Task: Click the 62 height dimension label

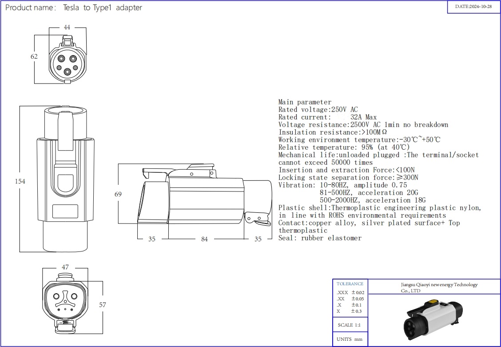Action: click(x=34, y=56)
